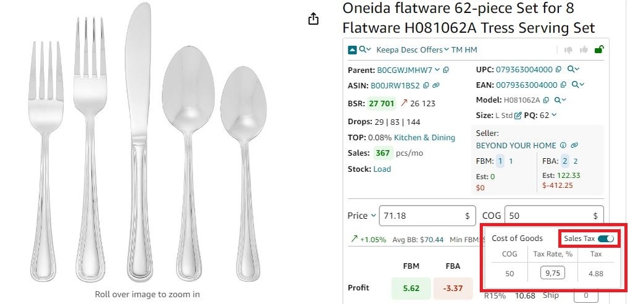Click info icon beside BEYOND YOUR HOME
This screenshot has width=630, height=304.
point(563,146)
